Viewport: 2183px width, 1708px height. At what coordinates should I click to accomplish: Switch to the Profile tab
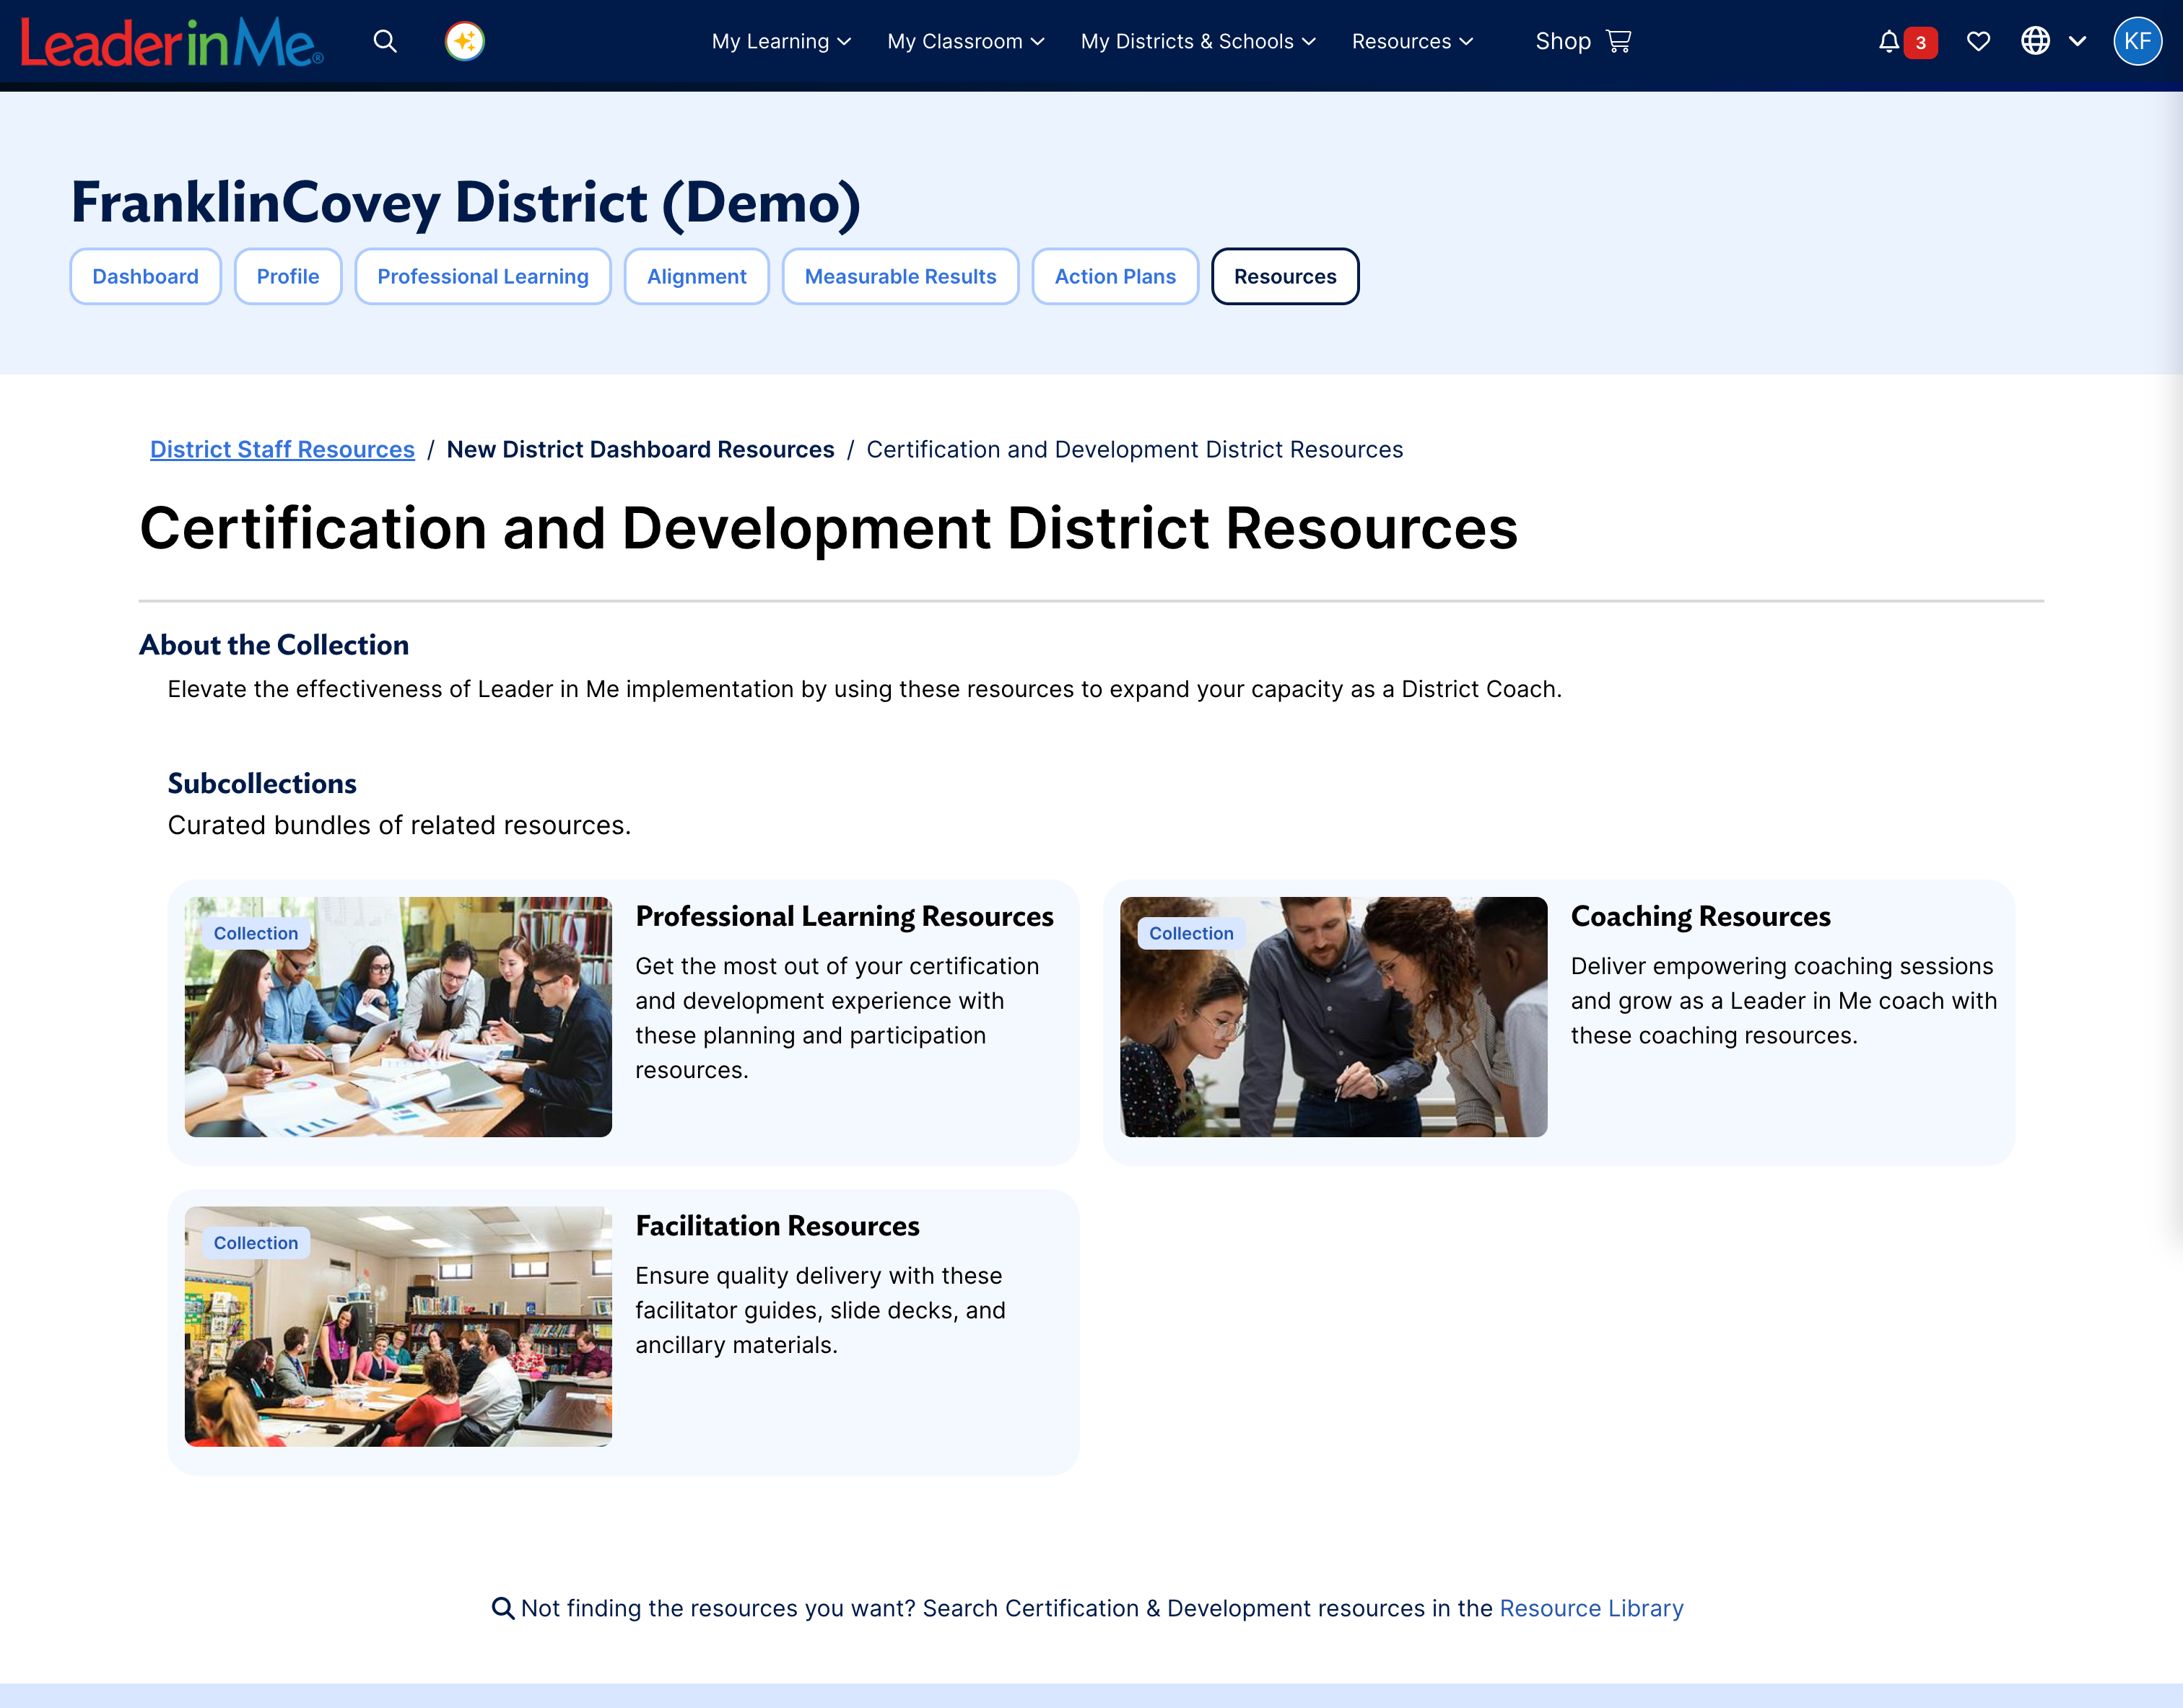pyautogui.click(x=288, y=276)
